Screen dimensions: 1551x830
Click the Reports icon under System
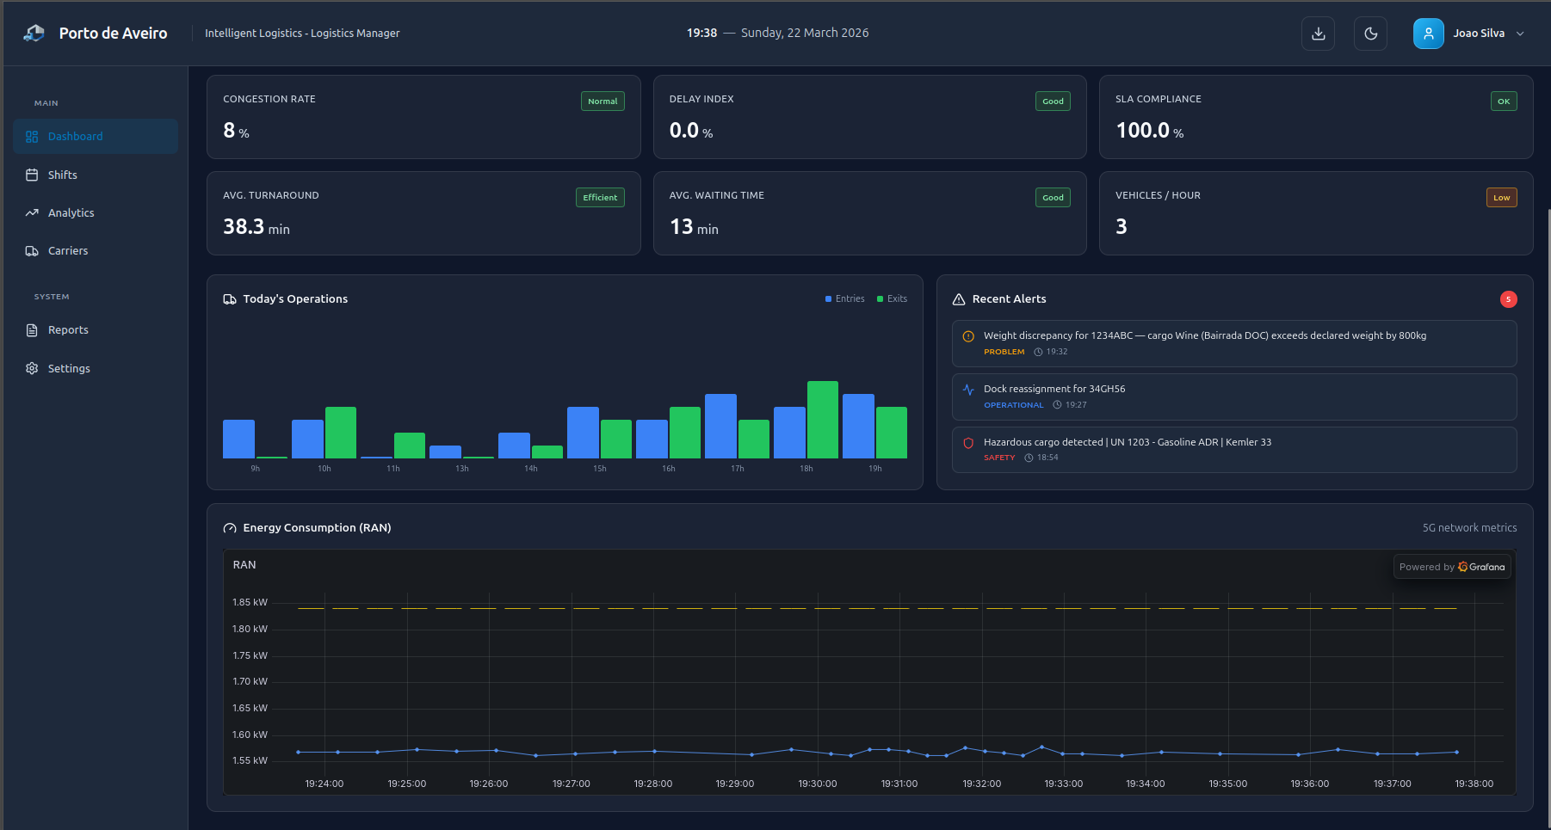pos(32,329)
